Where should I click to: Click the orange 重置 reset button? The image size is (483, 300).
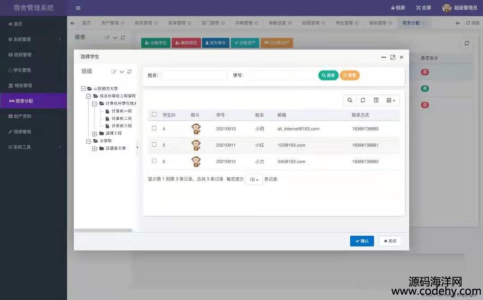point(350,75)
